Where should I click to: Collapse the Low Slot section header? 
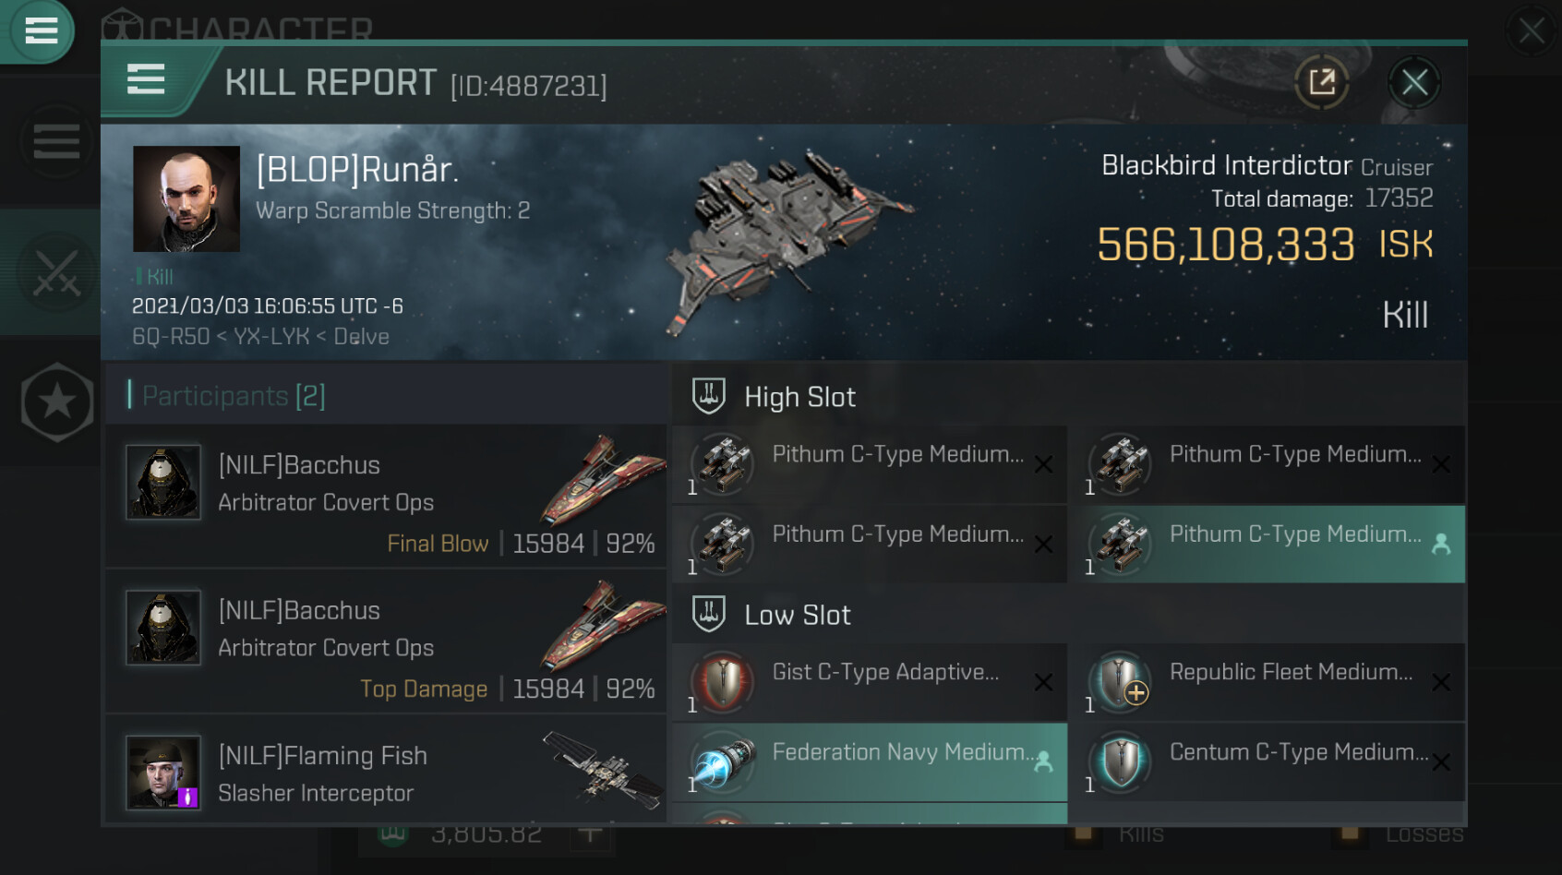pos(797,616)
